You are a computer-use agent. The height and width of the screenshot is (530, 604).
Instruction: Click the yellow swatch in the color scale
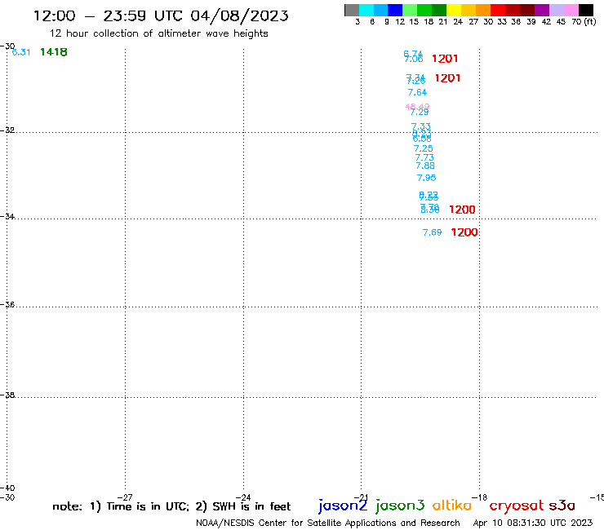(x=453, y=10)
